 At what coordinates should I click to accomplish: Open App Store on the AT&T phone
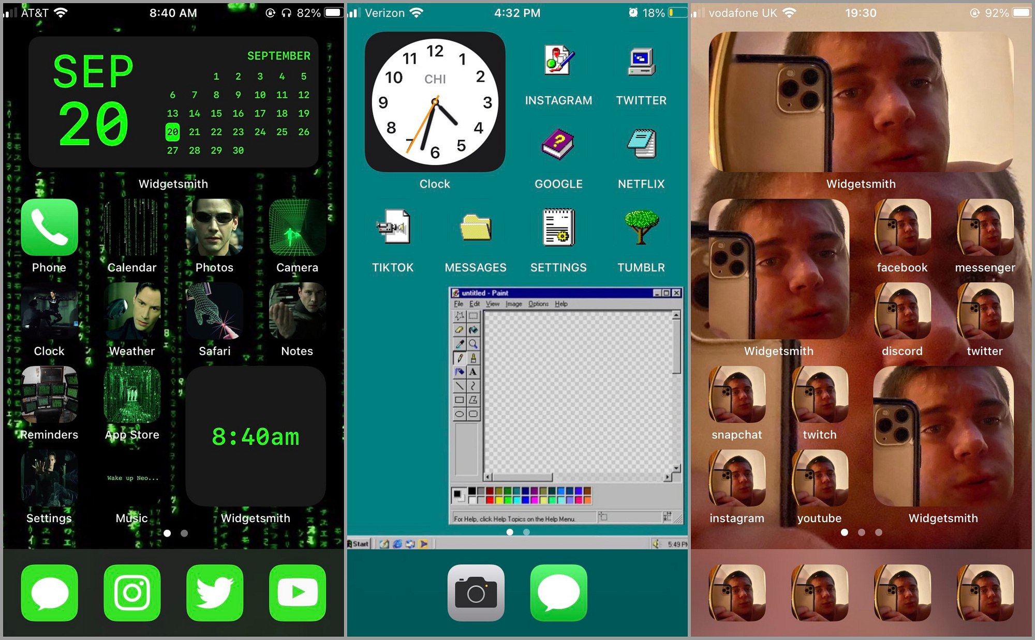[132, 394]
